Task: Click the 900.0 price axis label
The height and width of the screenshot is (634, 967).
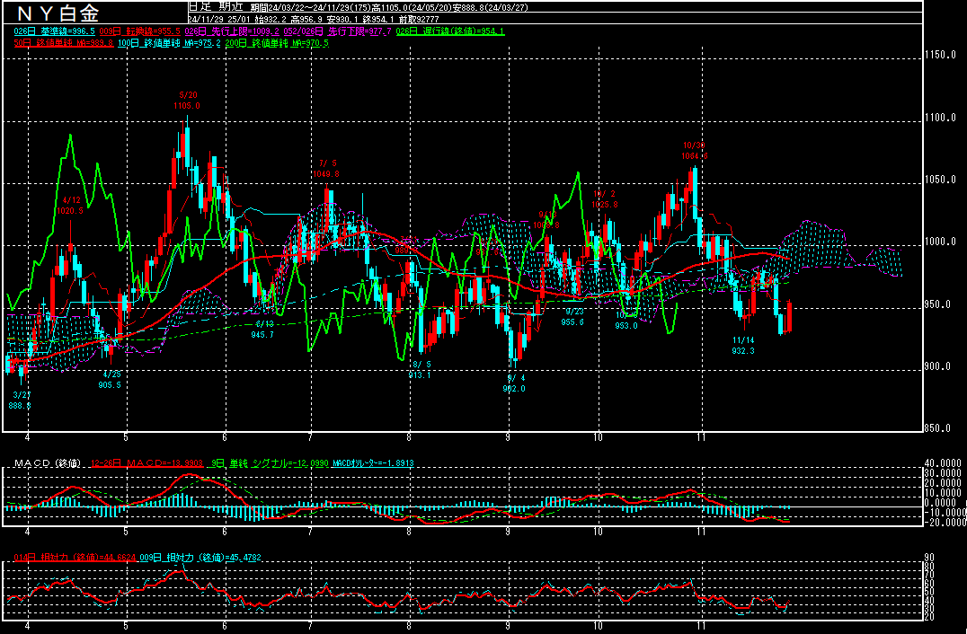Action: pos(938,366)
